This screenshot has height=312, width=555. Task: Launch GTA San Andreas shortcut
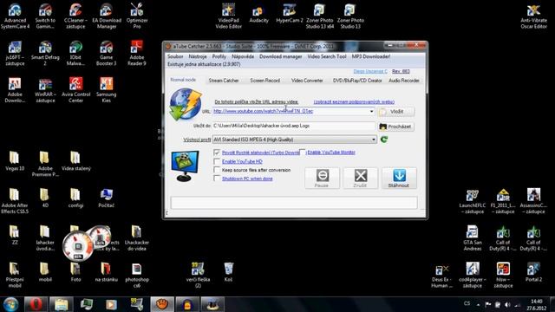pos(473,237)
